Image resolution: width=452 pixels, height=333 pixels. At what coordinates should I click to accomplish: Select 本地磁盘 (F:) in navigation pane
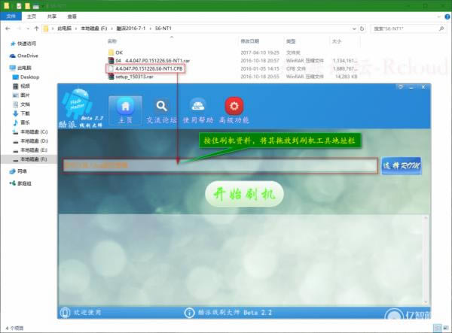[x=34, y=159]
